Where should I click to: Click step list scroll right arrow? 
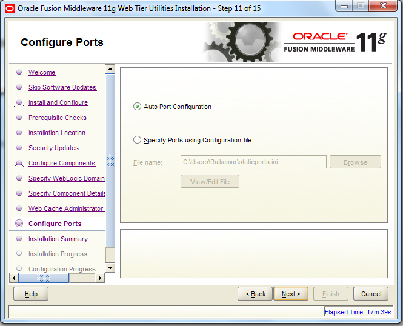(100, 278)
